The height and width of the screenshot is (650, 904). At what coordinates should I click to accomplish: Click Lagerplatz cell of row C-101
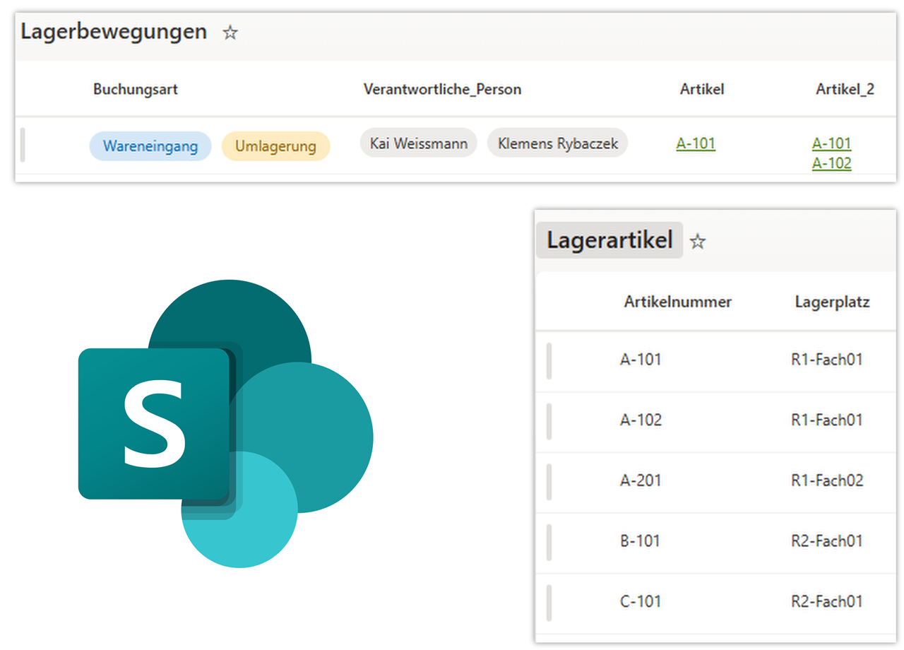point(827,602)
